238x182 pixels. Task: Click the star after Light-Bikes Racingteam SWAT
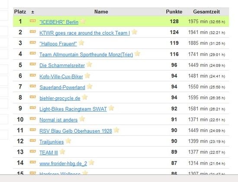point(111,108)
